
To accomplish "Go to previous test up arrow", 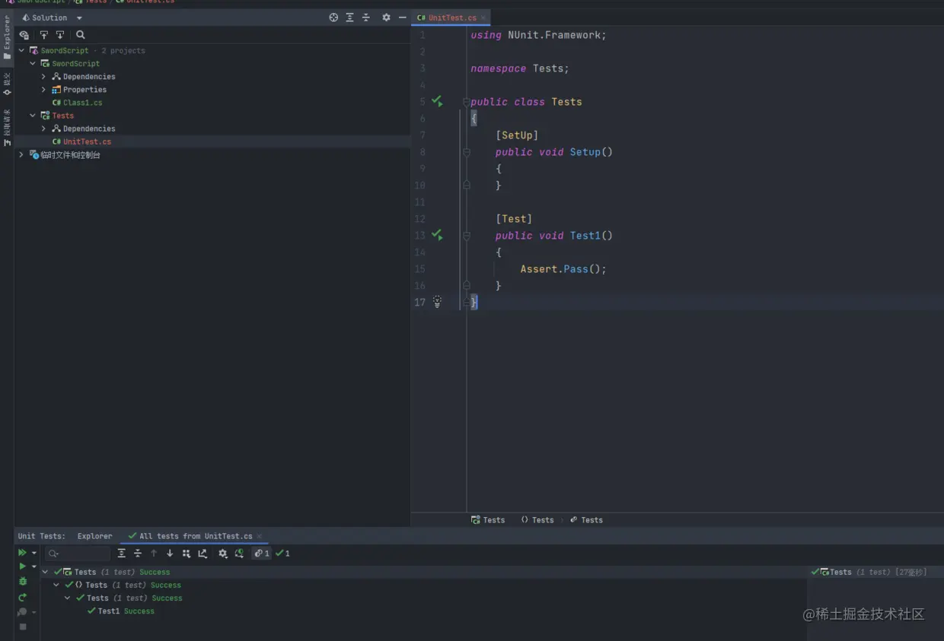I will [x=154, y=554].
